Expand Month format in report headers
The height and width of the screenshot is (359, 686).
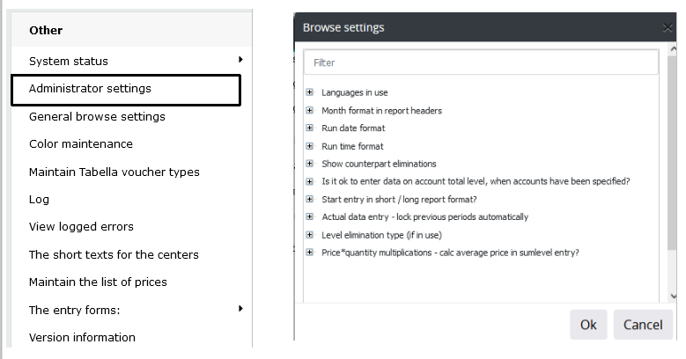pyautogui.click(x=310, y=110)
